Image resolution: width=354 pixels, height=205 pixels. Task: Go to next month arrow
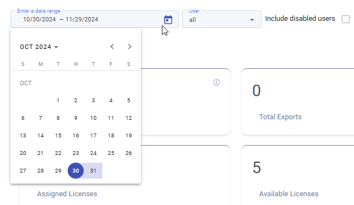[x=129, y=47]
